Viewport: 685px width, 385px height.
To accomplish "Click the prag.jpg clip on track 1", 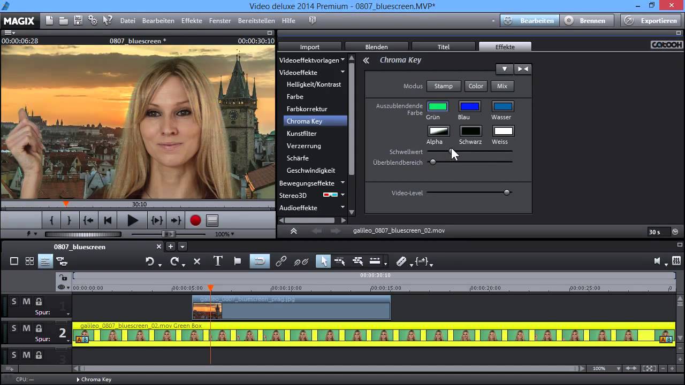I will (x=291, y=307).
